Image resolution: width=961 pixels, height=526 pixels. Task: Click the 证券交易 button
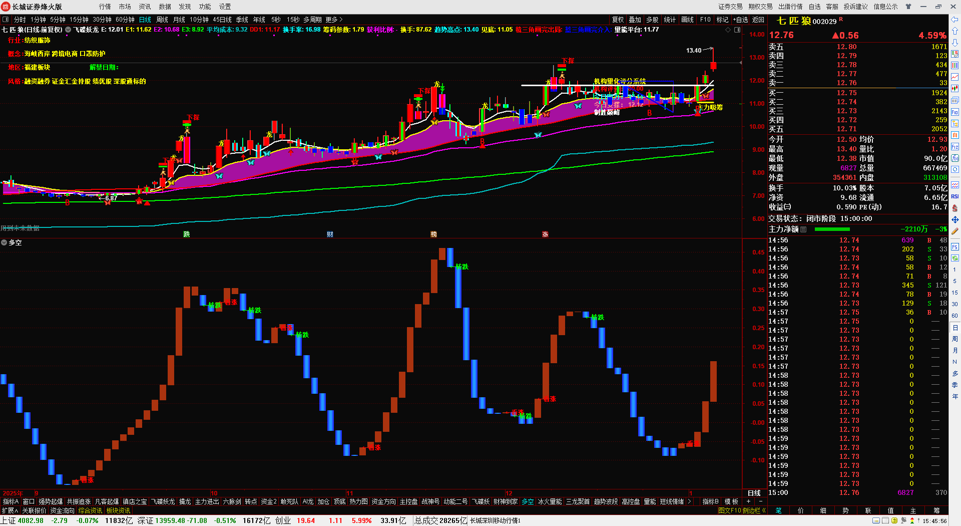[x=731, y=7]
